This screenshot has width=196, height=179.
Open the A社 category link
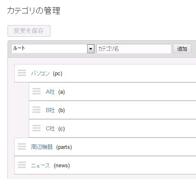[50, 92]
